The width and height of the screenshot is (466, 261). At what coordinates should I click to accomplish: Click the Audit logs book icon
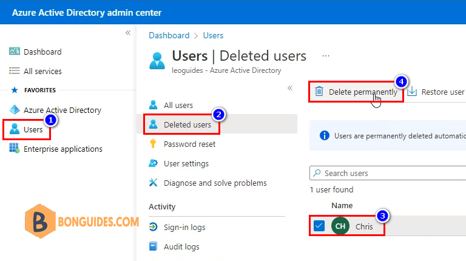tap(153, 246)
